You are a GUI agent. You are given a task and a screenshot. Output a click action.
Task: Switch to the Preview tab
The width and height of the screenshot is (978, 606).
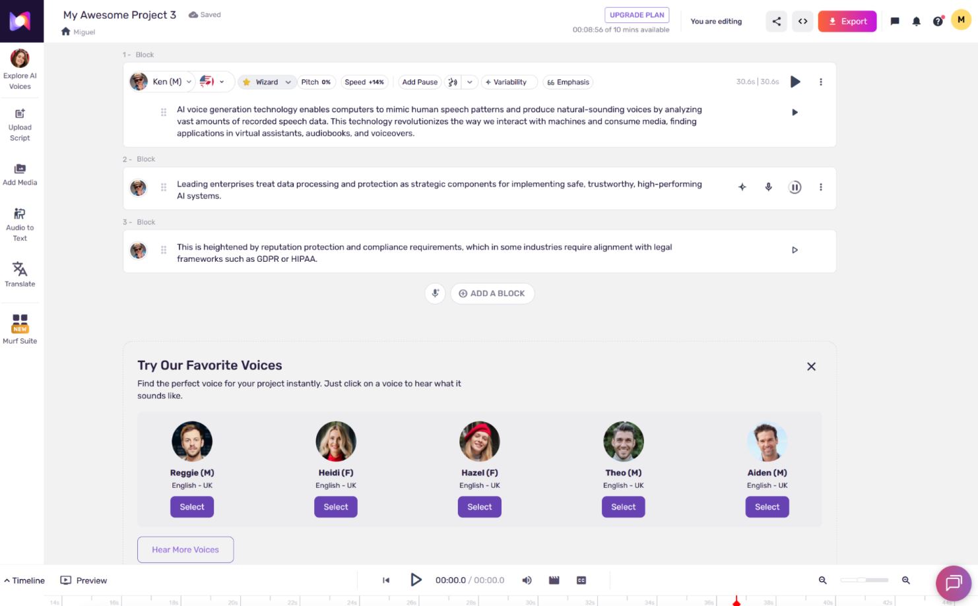(x=84, y=580)
